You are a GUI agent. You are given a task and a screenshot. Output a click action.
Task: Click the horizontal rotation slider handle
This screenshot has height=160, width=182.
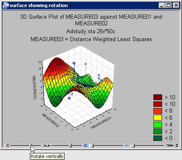(70, 145)
